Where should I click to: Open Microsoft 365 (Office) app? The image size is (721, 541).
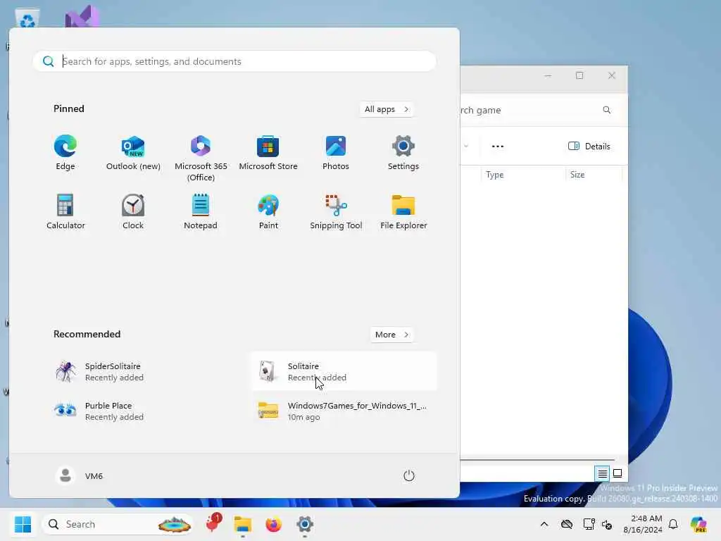point(201,158)
